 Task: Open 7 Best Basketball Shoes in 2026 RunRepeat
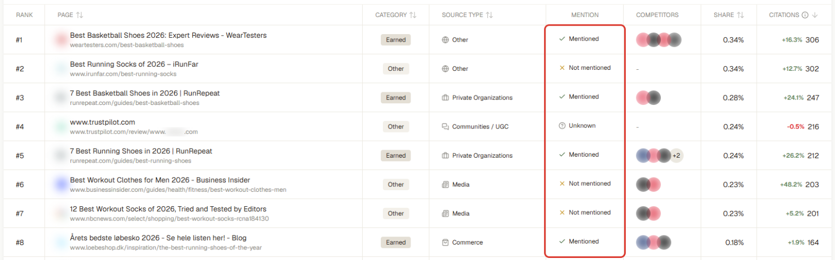tap(145, 93)
